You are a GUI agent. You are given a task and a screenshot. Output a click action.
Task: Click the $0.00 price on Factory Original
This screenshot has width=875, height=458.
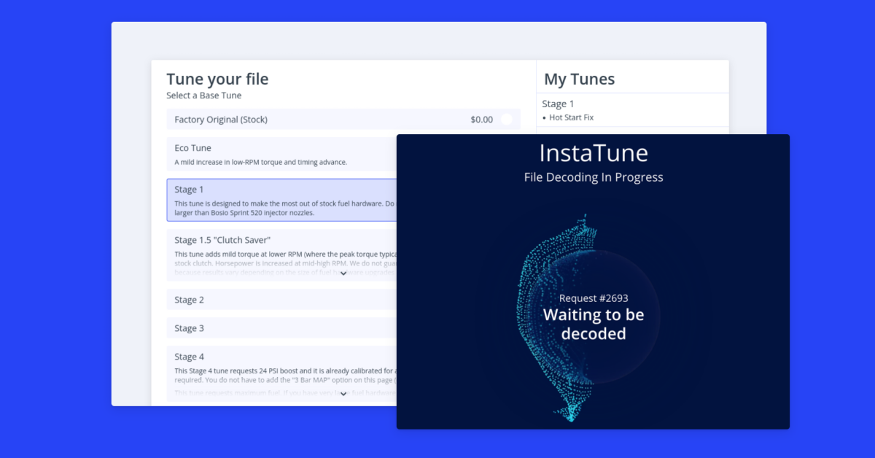(x=481, y=120)
